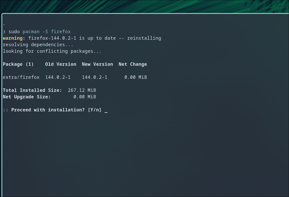
Task: Click the 'New Version' column header
Action: (x=97, y=64)
